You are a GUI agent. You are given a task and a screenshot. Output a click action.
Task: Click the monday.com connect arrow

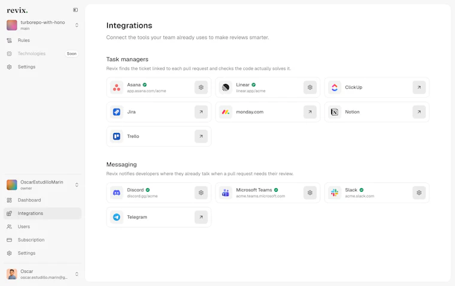click(310, 112)
